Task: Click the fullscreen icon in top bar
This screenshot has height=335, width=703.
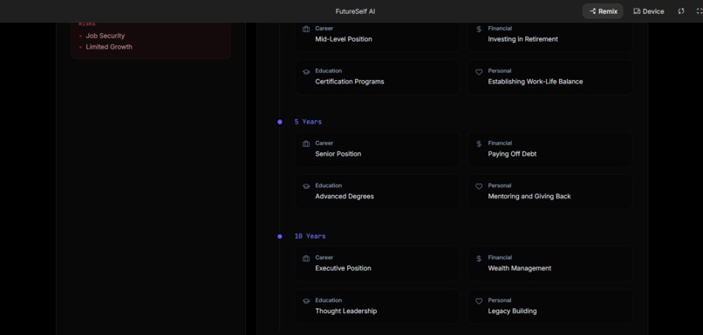Action: pos(700,11)
